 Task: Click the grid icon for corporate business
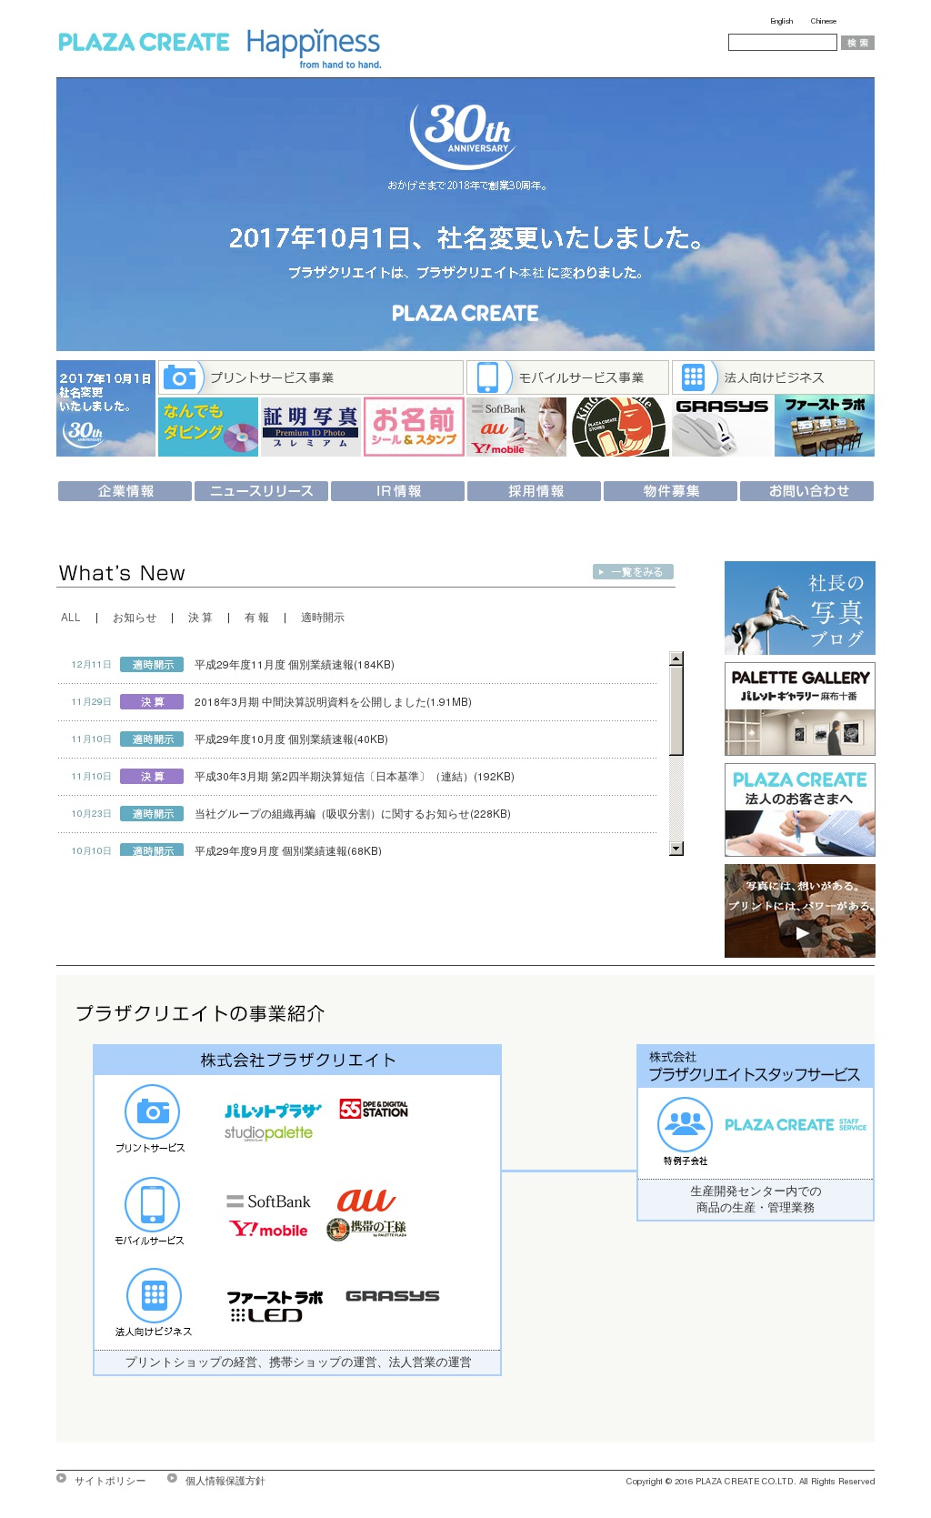point(693,377)
